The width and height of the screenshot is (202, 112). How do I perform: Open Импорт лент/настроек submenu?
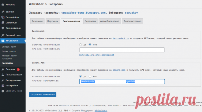(x=9, y=57)
